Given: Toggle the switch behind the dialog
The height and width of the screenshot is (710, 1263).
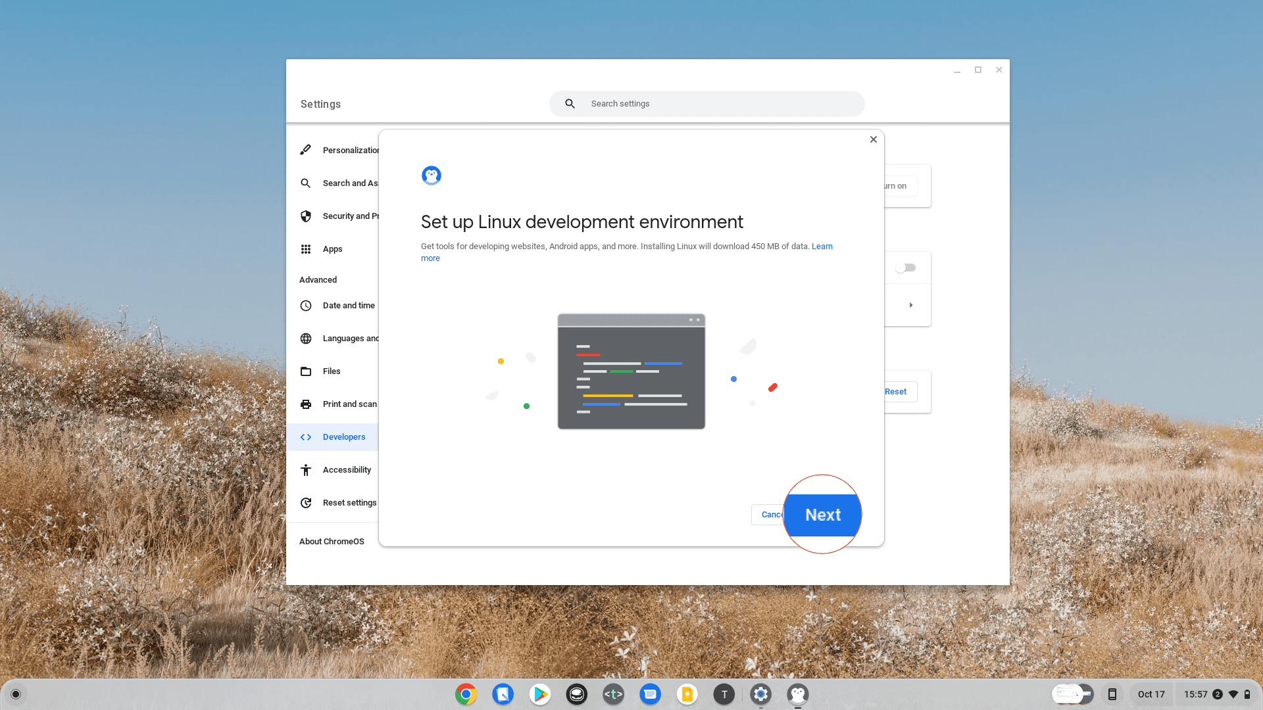Looking at the screenshot, I should pyautogui.click(x=906, y=268).
